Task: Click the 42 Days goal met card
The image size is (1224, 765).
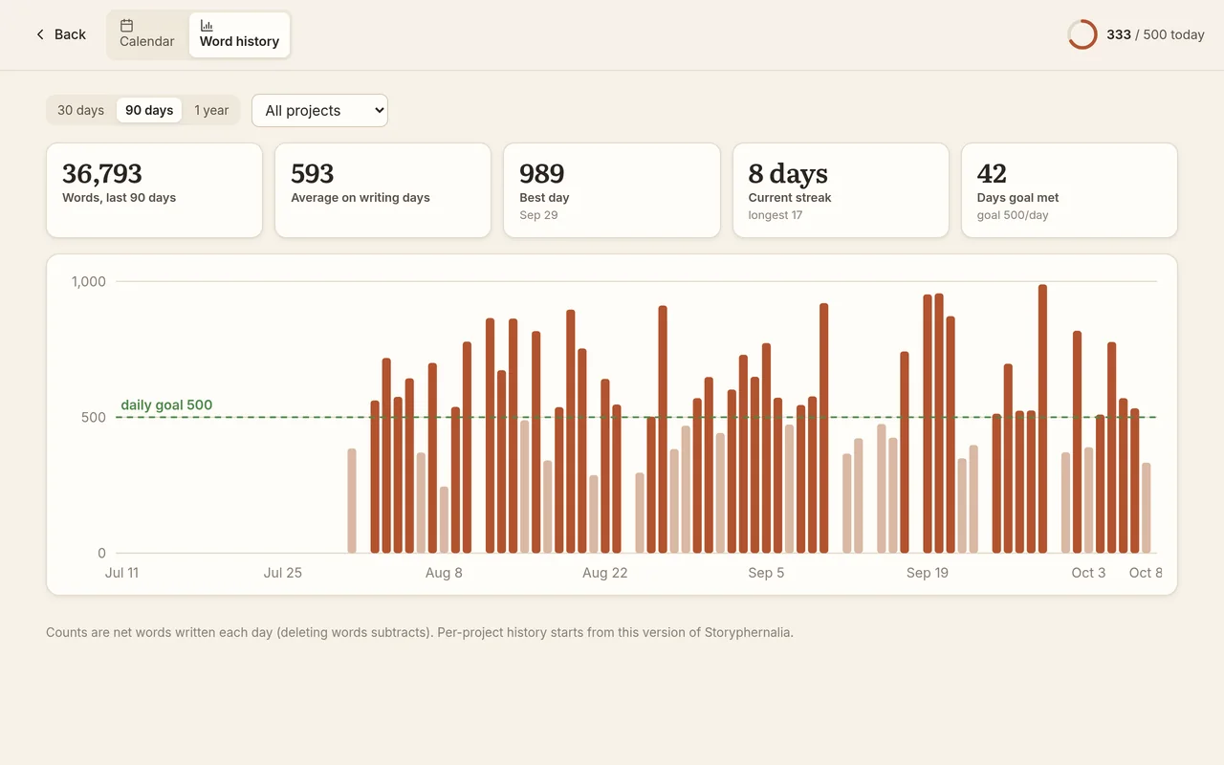Action: pyautogui.click(x=1069, y=190)
